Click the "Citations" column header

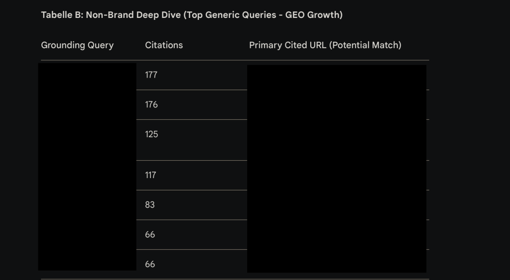click(164, 45)
